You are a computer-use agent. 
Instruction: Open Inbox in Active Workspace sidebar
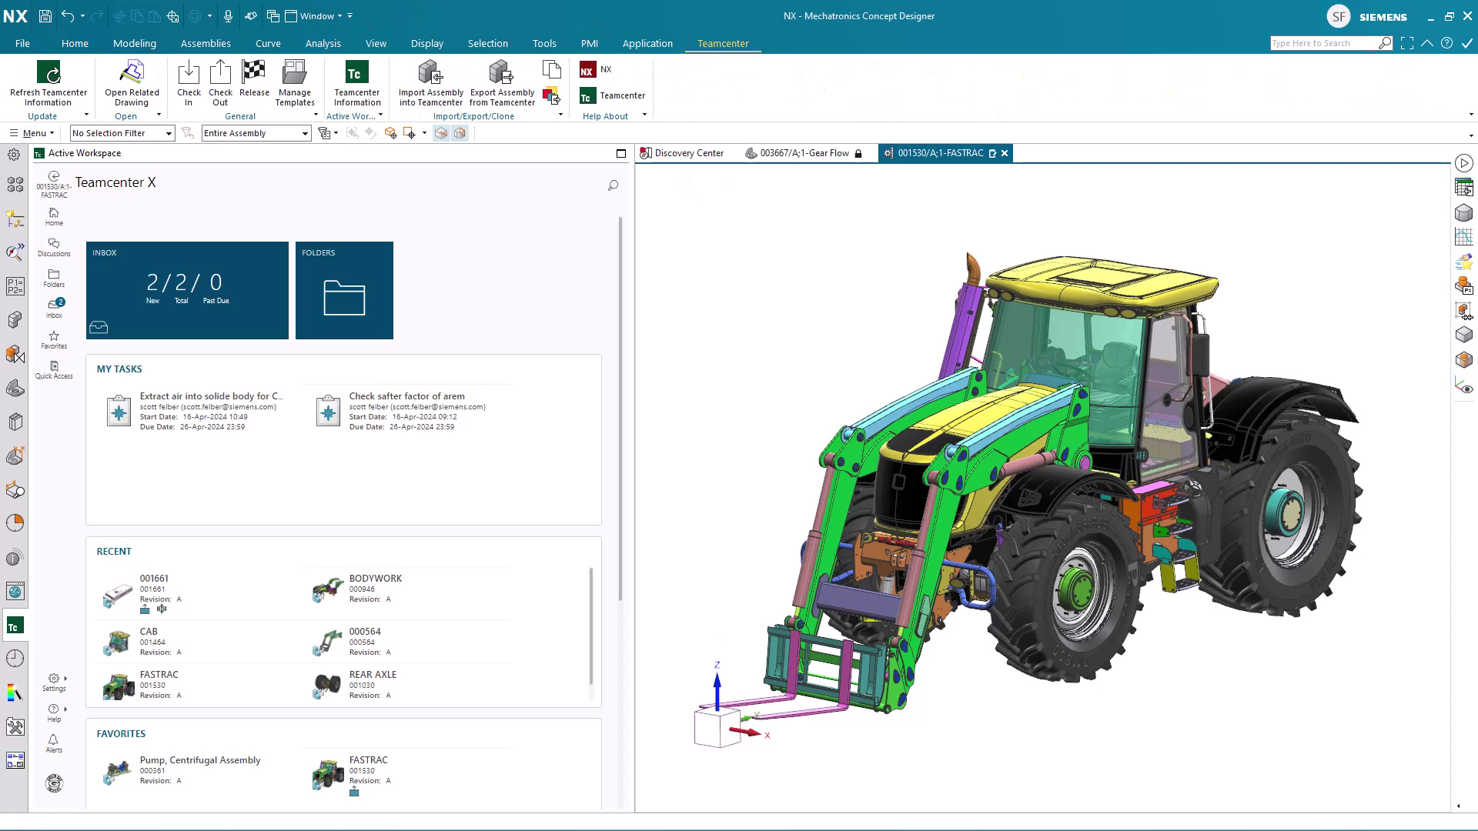[x=54, y=308]
